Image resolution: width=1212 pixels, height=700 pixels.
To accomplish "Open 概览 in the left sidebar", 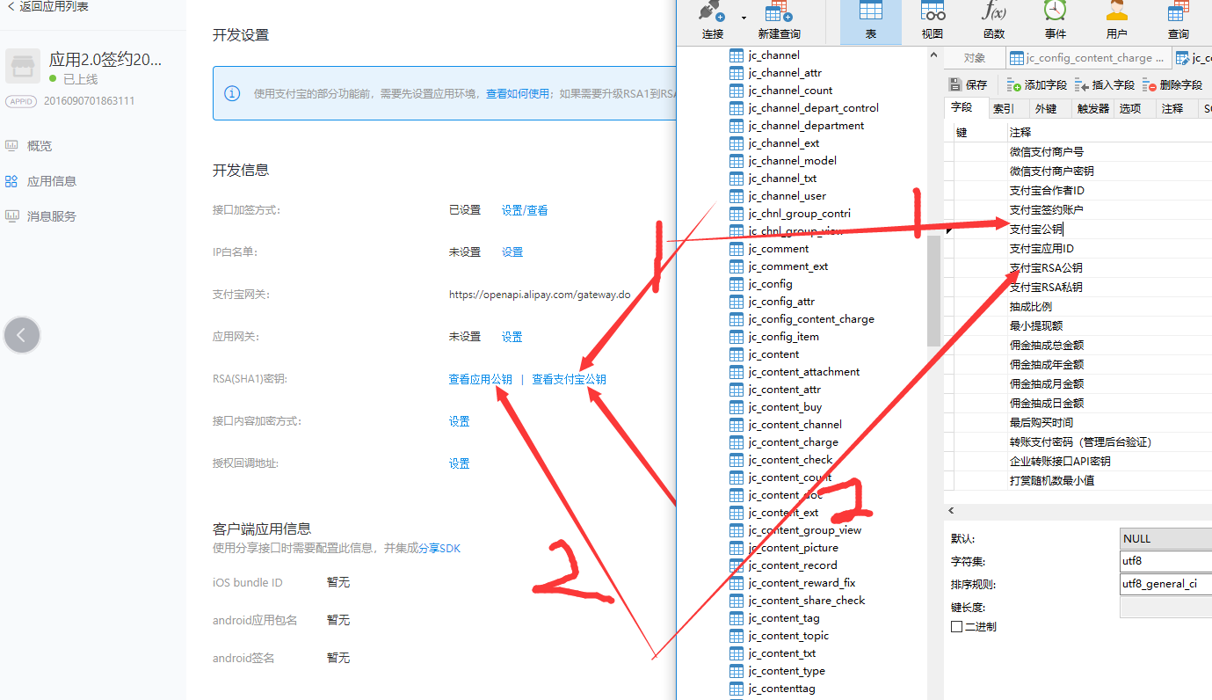I will [40, 146].
